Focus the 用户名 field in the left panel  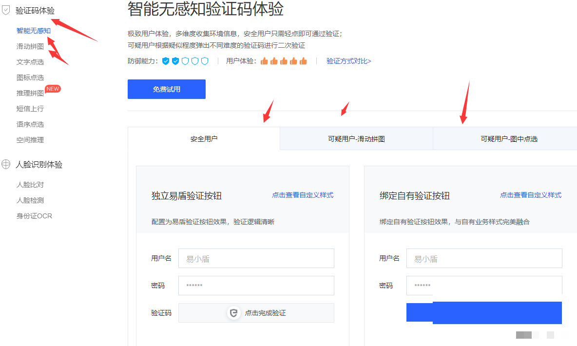256,258
